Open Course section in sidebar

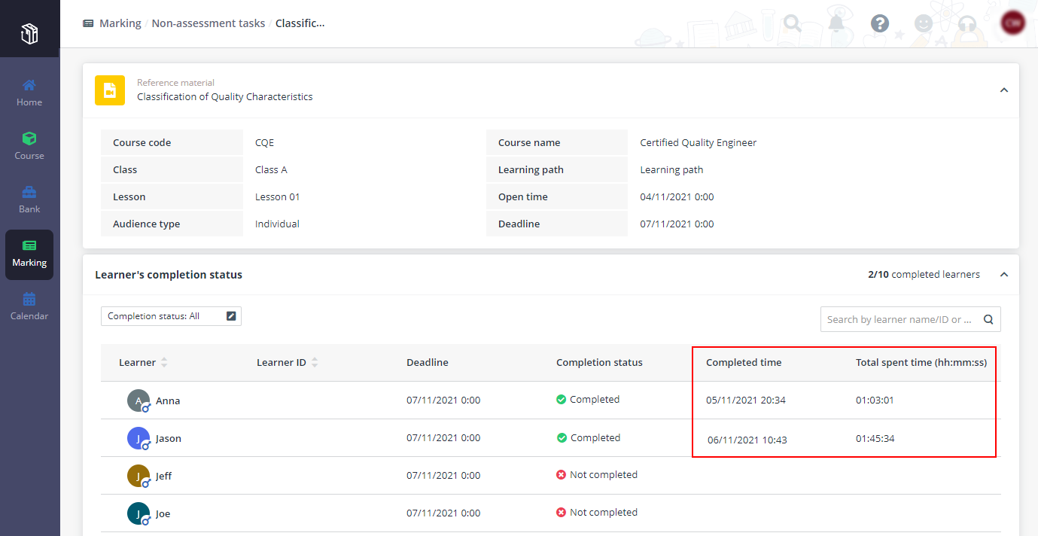click(x=29, y=146)
